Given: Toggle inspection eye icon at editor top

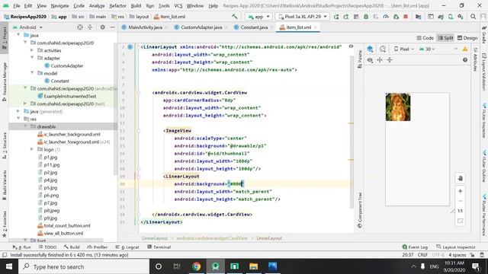Looking at the screenshot, I should point(351,46).
